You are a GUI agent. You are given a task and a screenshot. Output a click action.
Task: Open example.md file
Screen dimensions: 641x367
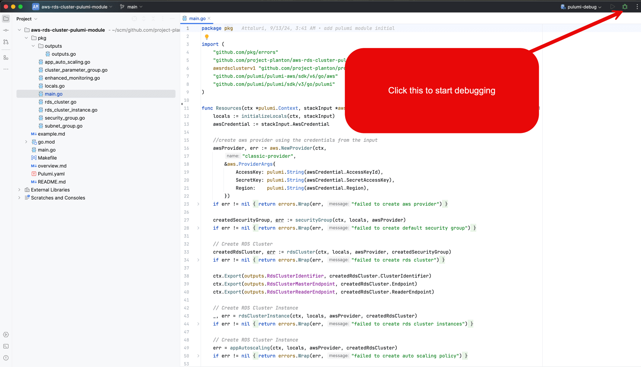coord(51,134)
